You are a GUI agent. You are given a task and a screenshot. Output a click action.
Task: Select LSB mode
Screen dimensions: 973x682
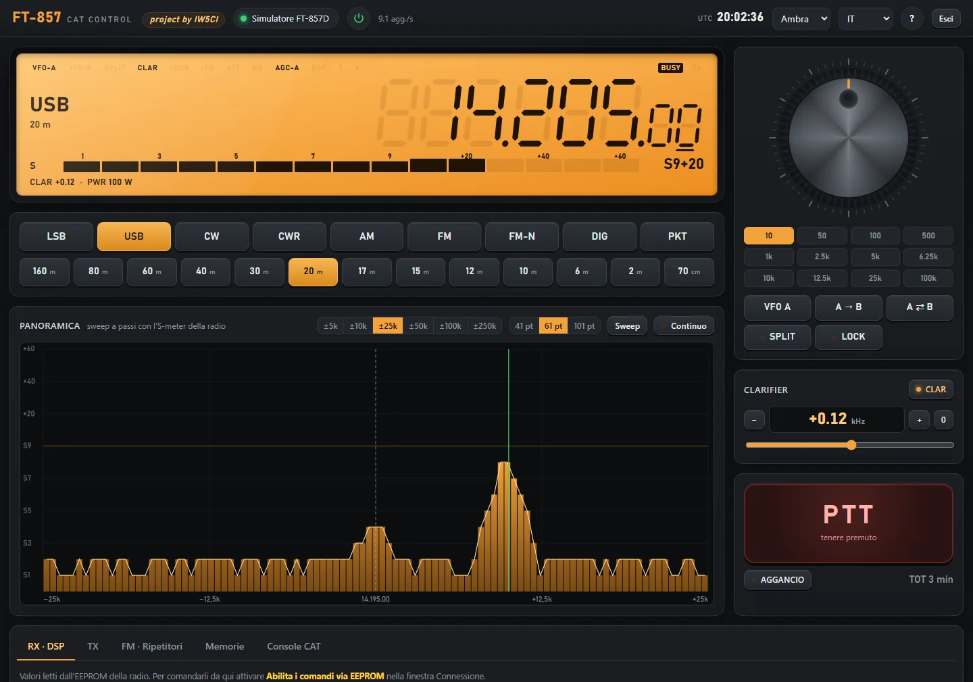point(56,236)
